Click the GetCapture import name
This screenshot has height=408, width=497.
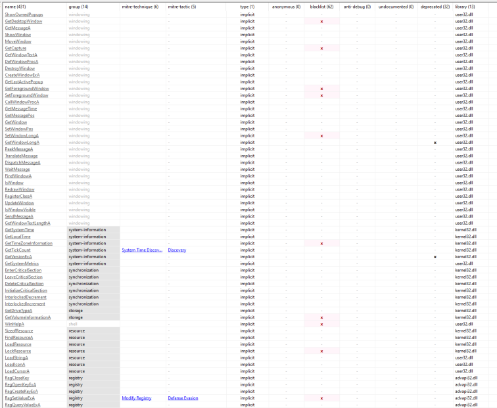16,48
